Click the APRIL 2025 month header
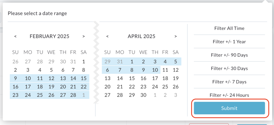 pyautogui.click(x=141, y=36)
